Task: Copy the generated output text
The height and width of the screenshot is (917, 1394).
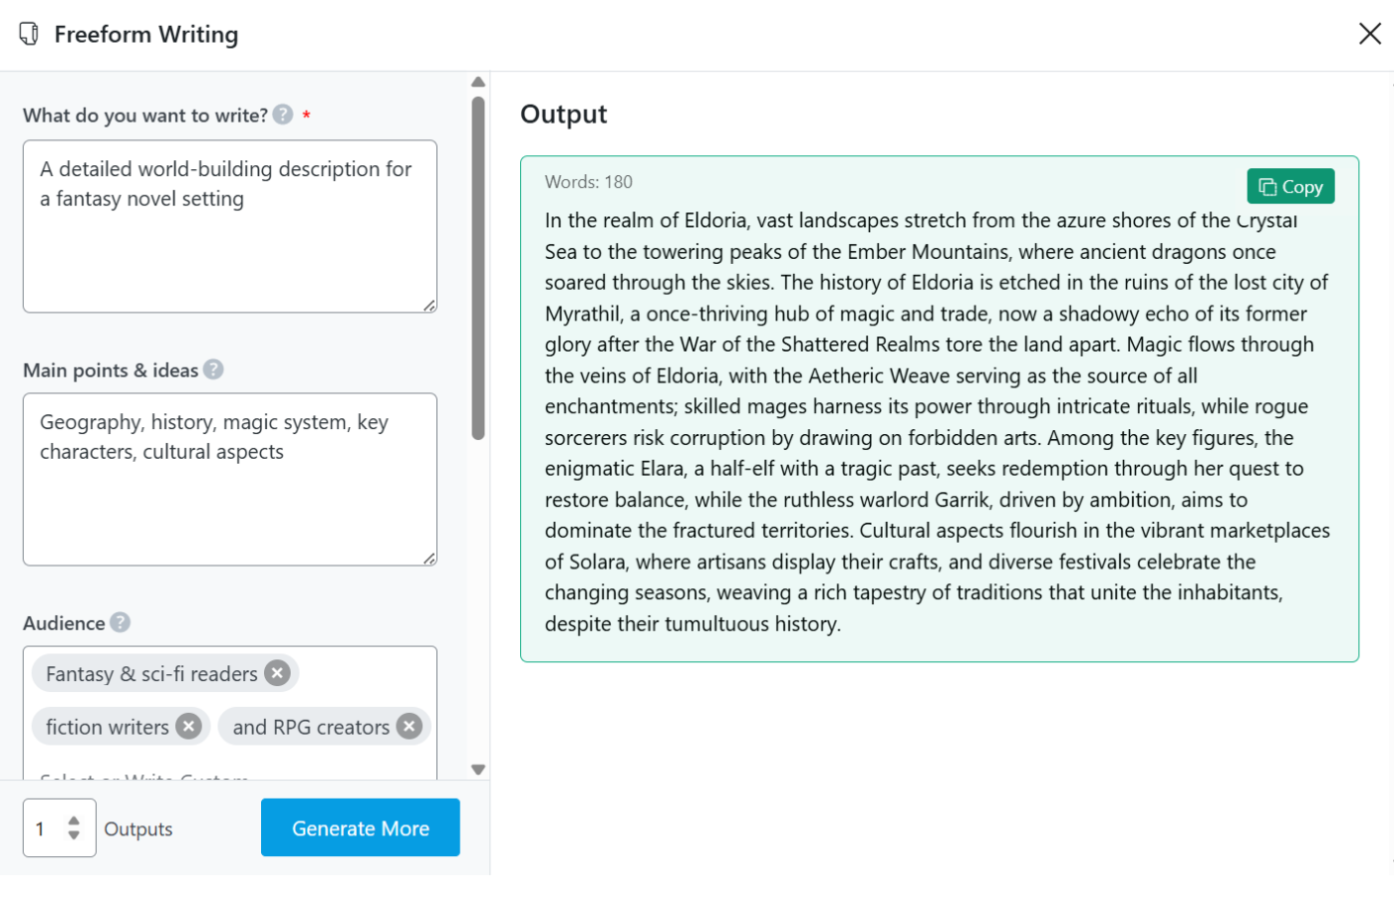Action: coord(1289,186)
